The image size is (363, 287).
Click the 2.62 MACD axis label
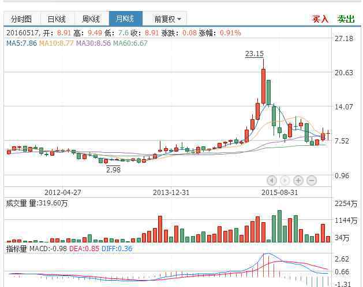click(x=342, y=259)
